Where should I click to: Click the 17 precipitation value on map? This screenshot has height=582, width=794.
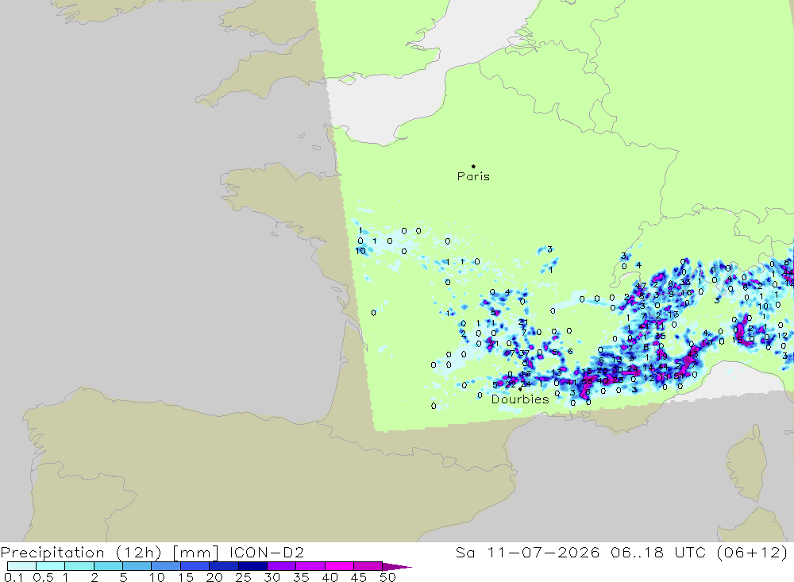[x=510, y=353]
